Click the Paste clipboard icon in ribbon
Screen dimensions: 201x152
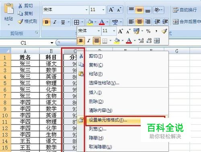[x=9, y=8]
